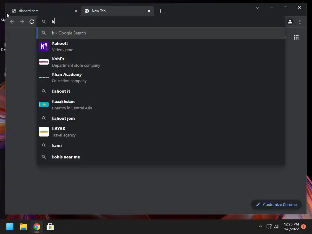This screenshot has height=234, width=312.
Task: Select the Kohl's Department store suggestion
Action: click(161, 62)
